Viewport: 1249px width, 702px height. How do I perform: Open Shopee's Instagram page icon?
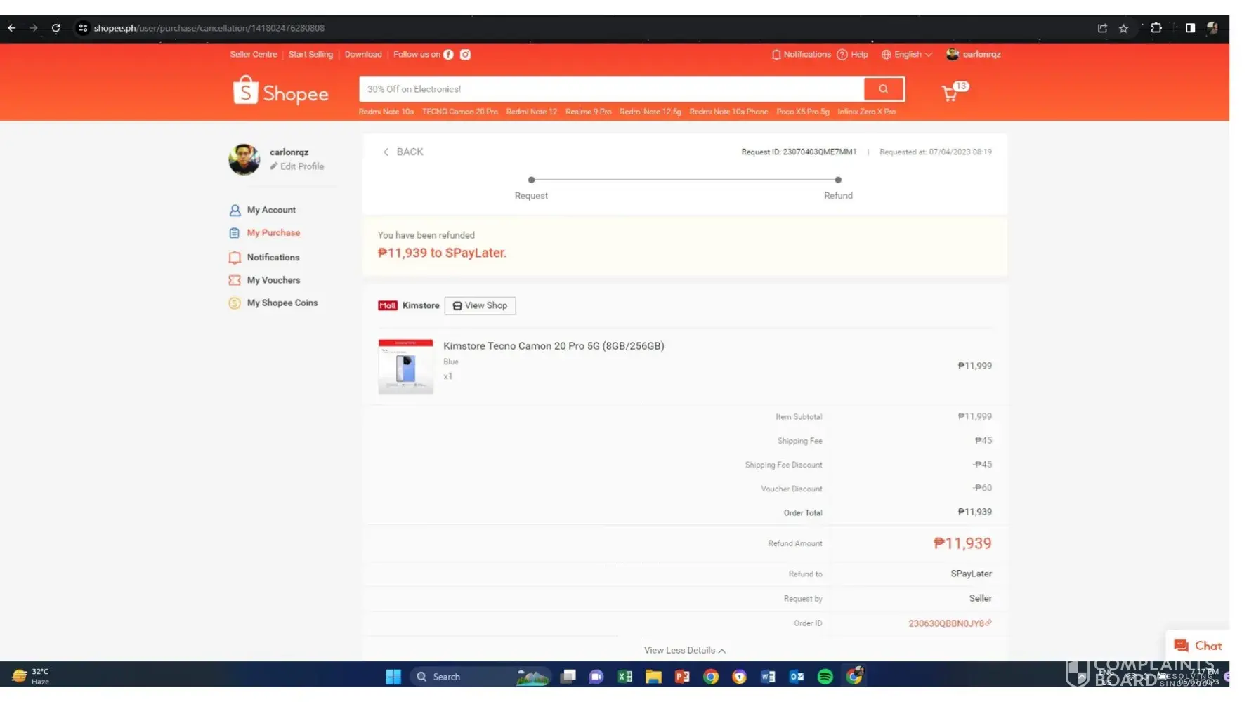point(465,55)
